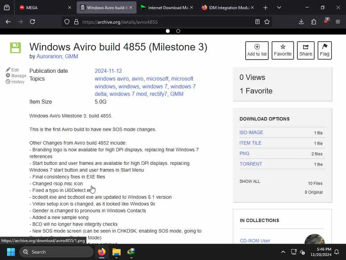
Task: Open the clock showing 5:46 PM
Action: point(321,252)
